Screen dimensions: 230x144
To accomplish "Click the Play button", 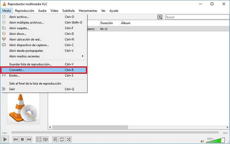I will click(x=5, y=139).
